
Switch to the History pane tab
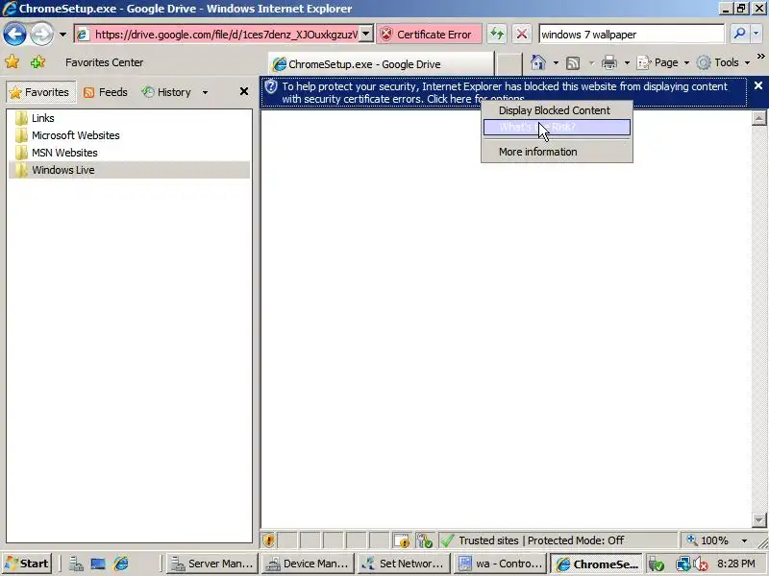[166, 92]
